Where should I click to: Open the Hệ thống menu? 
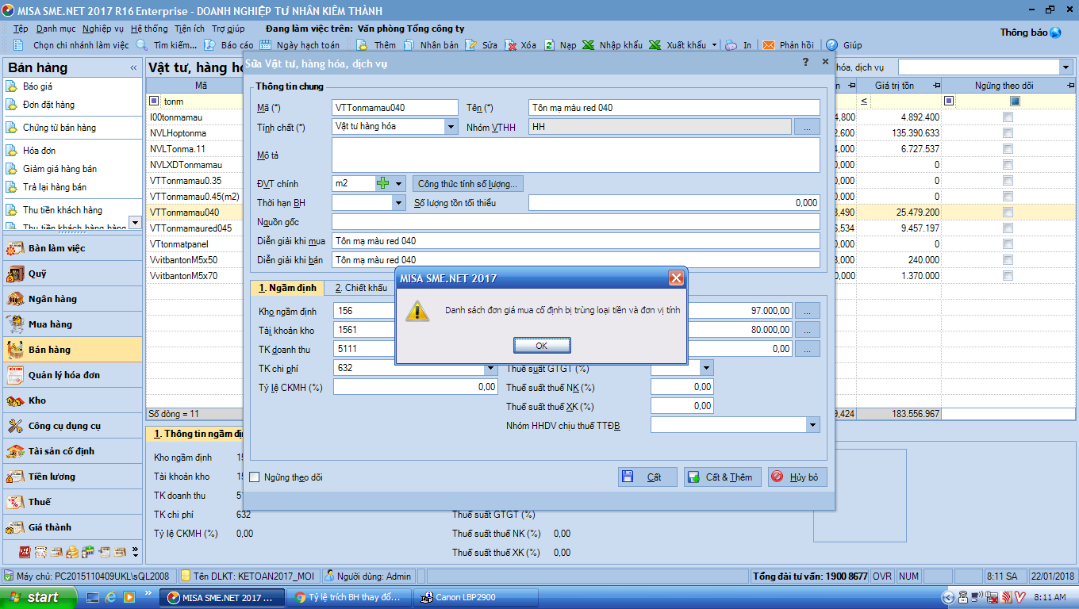149,29
